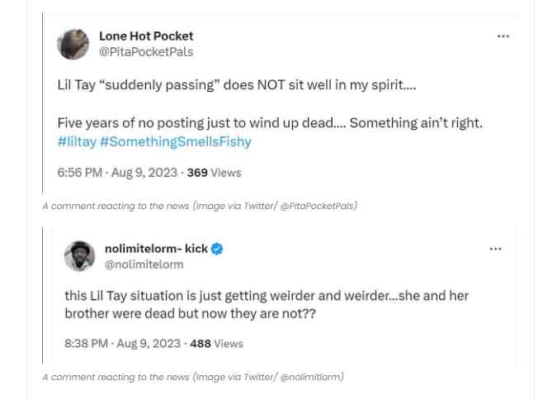Visit the @nolimitelorm handle
This screenshot has width=543, height=400.
tap(144, 264)
